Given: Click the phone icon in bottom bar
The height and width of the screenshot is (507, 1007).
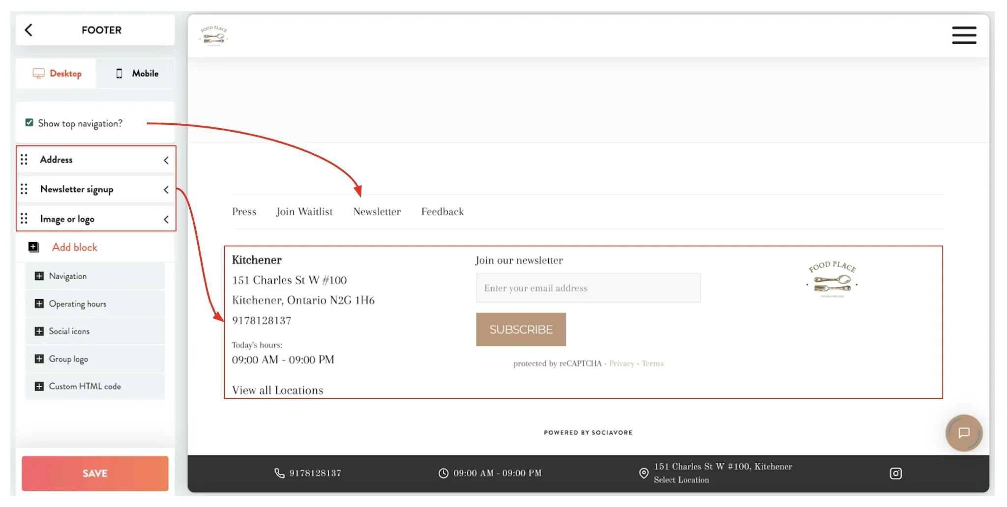Looking at the screenshot, I should pyautogui.click(x=279, y=473).
